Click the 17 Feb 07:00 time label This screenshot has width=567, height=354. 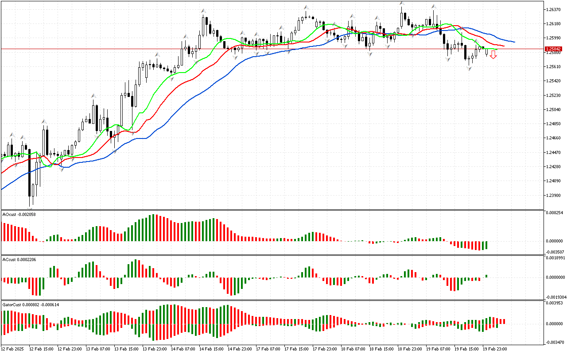(x=268, y=349)
